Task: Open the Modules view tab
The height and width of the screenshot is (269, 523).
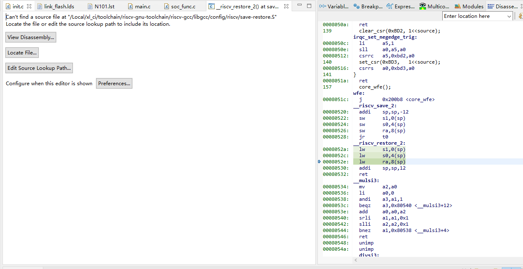Action: (x=469, y=6)
